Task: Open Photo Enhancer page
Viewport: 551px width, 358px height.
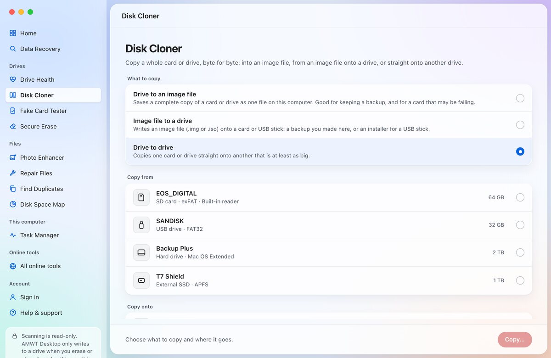Action: pyautogui.click(x=53, y=157)
